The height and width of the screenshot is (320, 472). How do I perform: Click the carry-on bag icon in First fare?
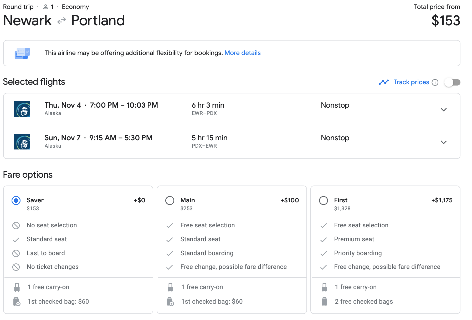[x=324, y=287]
